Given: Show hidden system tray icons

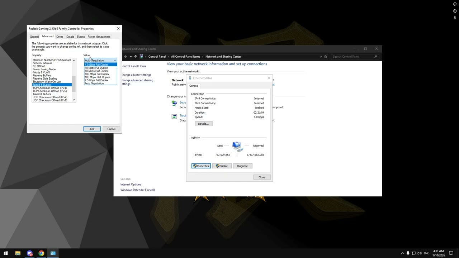Looking at the screenshot, I should click(x=402, y=253).
